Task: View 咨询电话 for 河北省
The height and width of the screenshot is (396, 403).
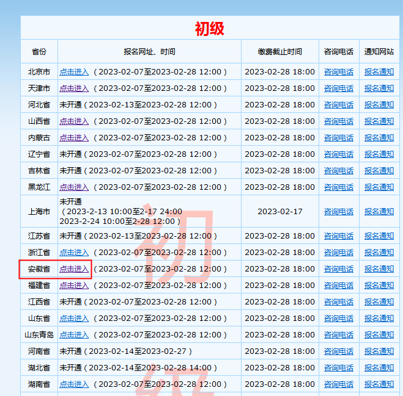Action: coord(338,105)
